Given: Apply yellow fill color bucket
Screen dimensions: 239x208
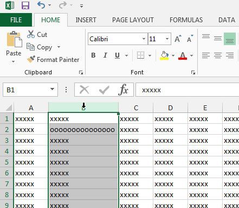Looking at the screenshot, I should coord(164,55).
